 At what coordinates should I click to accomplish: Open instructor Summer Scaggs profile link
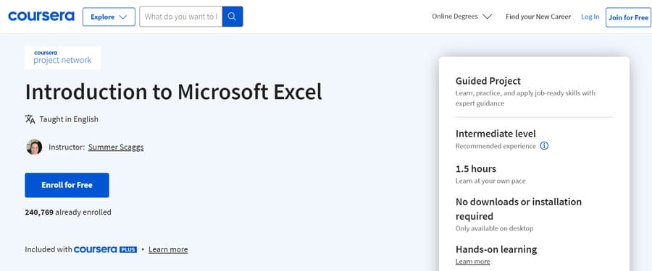pos(116,147)
